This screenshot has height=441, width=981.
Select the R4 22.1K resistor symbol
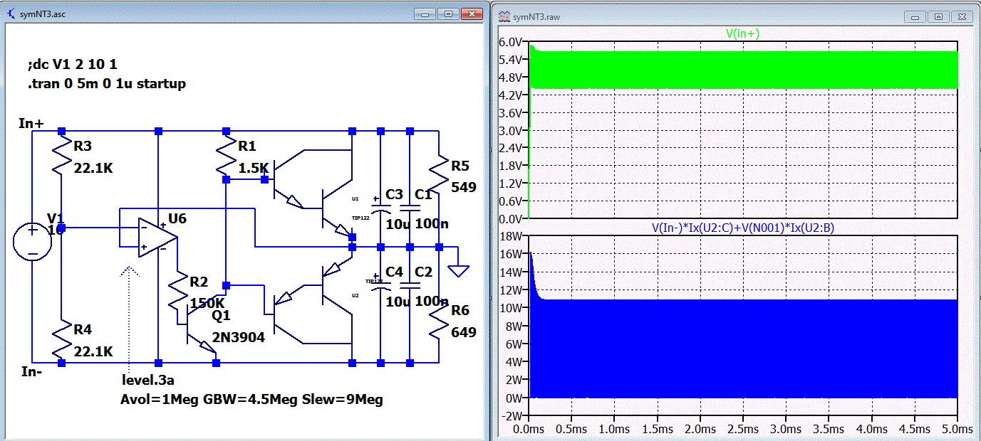63,340
